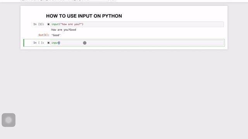Run the empty-numbered cell via its run icon
This screenshot has width=248, height=139.
click(x=48, y=43)
